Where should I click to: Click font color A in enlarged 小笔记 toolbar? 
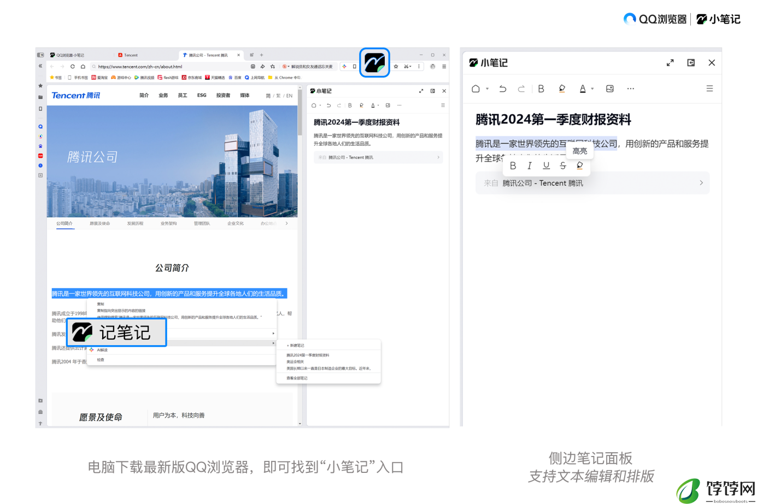583,88
